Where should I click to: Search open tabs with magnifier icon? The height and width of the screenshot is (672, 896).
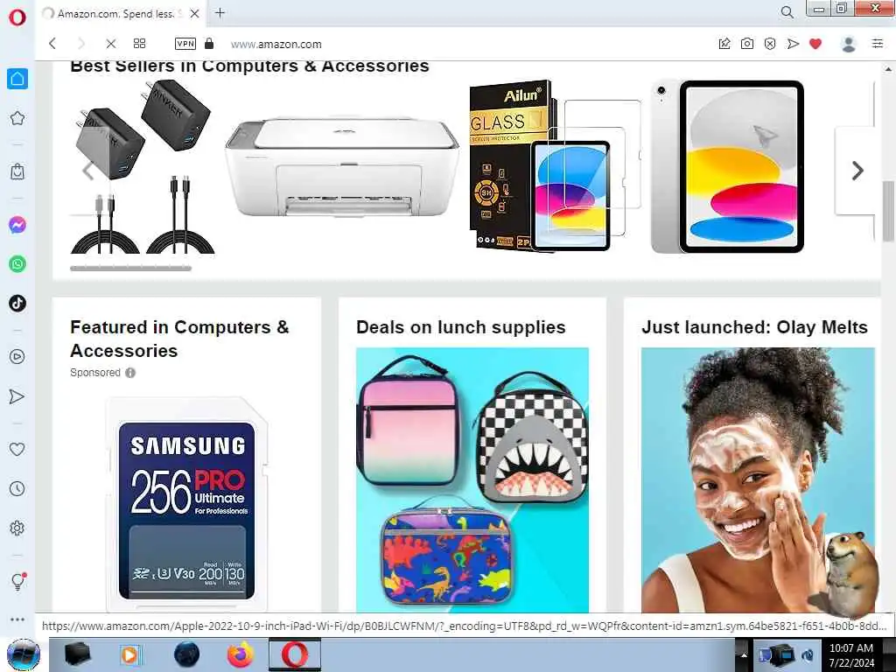(787, 12)
